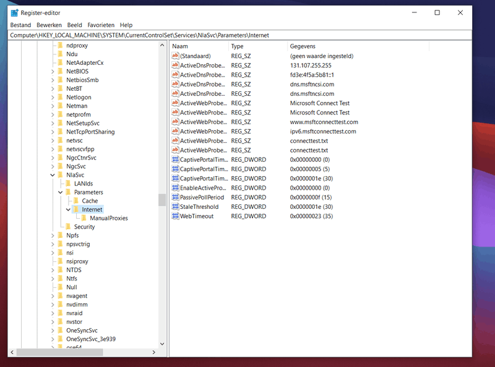Sort values by the Naam column header
Viewport: 495px width, 367px height.
(x=199, y=46)
